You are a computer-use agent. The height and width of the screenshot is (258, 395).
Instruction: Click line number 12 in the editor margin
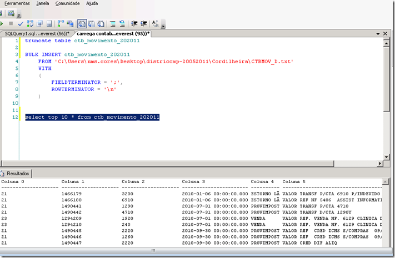point(15,117)
